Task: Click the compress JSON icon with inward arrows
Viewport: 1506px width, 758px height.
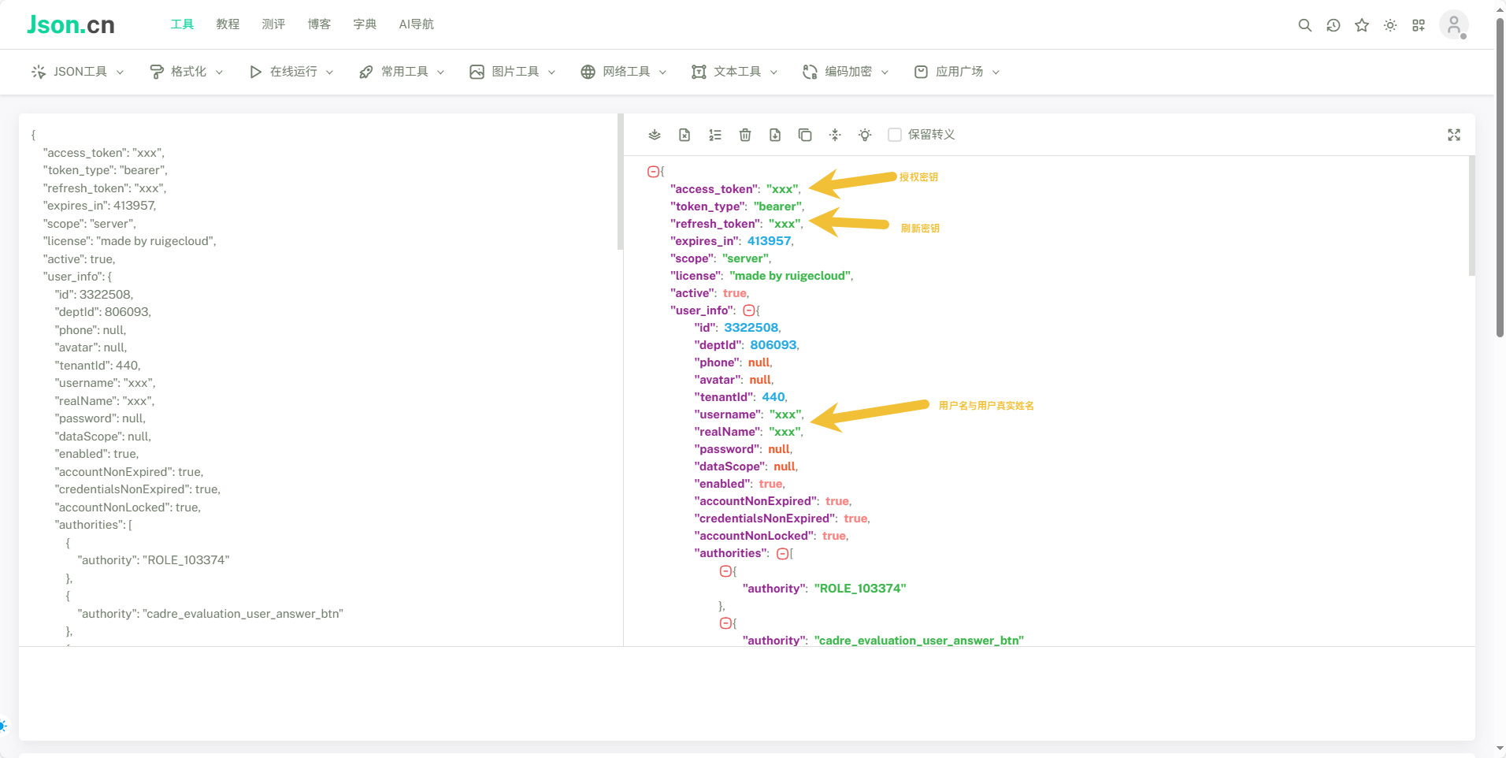Action: coord(835,135)
